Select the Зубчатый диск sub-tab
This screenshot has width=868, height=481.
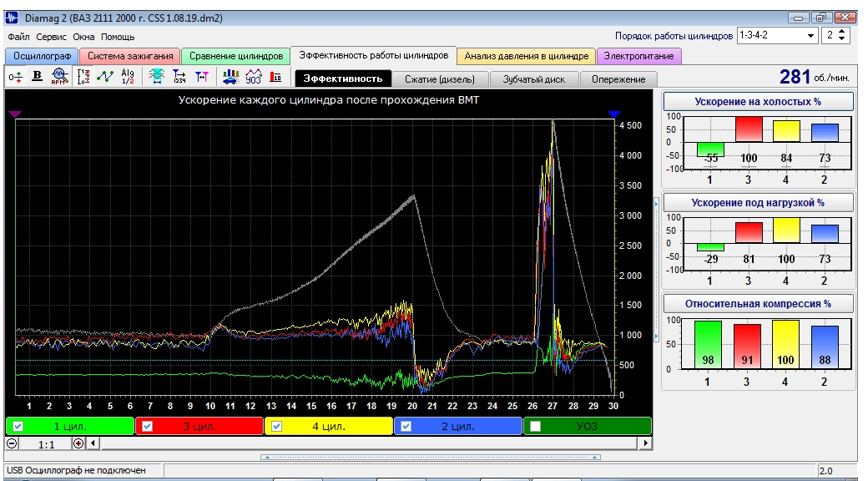click(534, 79)
